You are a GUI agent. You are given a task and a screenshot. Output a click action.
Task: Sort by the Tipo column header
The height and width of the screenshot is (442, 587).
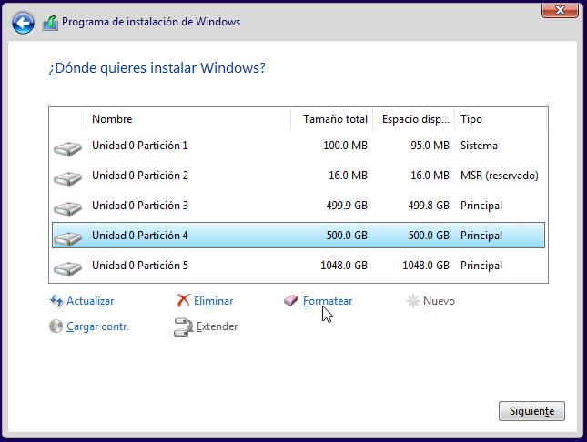tap(501, 119)
